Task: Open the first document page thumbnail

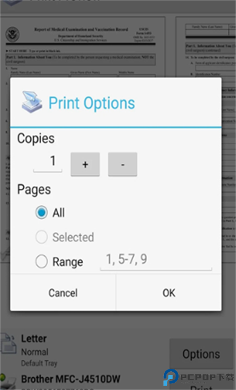Action: click(82, 47)
